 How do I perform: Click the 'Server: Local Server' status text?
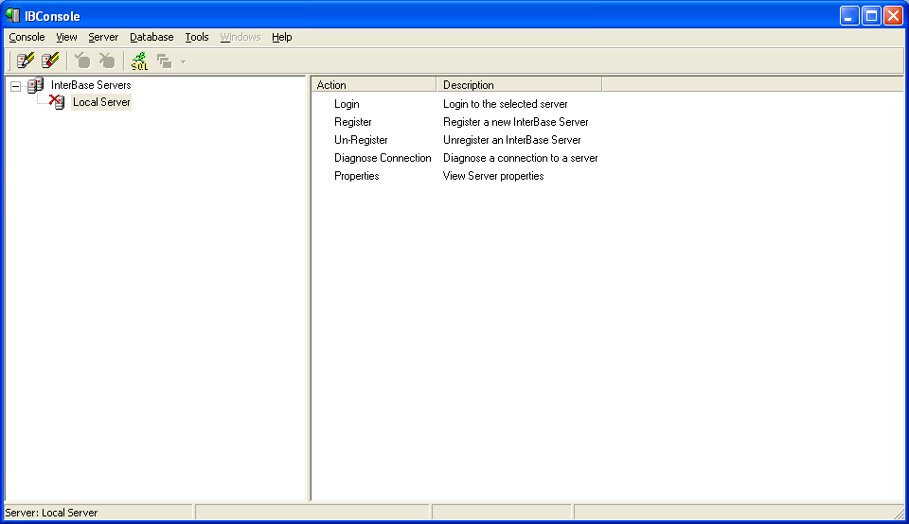tap(51, 513)
